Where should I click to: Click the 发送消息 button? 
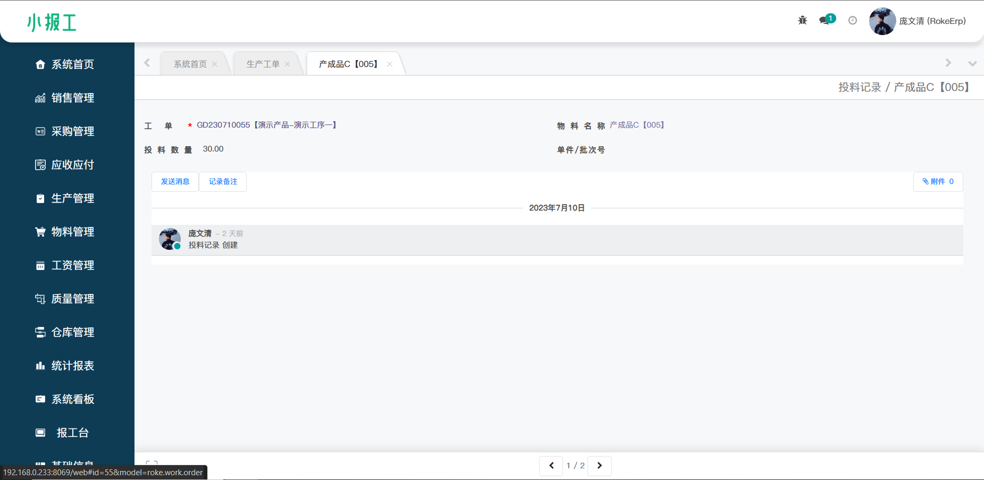[x=175, y=182]
